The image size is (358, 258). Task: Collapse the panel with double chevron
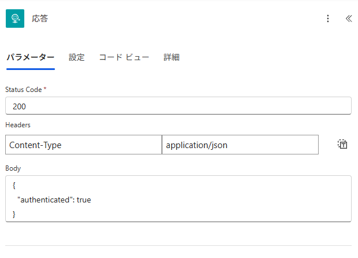tap(349, 19)
